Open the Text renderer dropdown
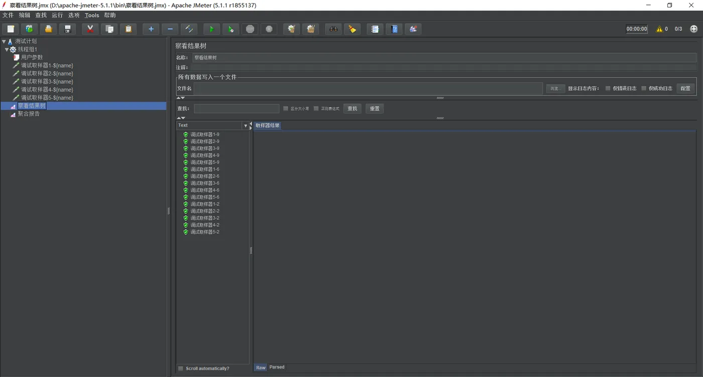Screen dimensions: 703x377 pos(246,126)
